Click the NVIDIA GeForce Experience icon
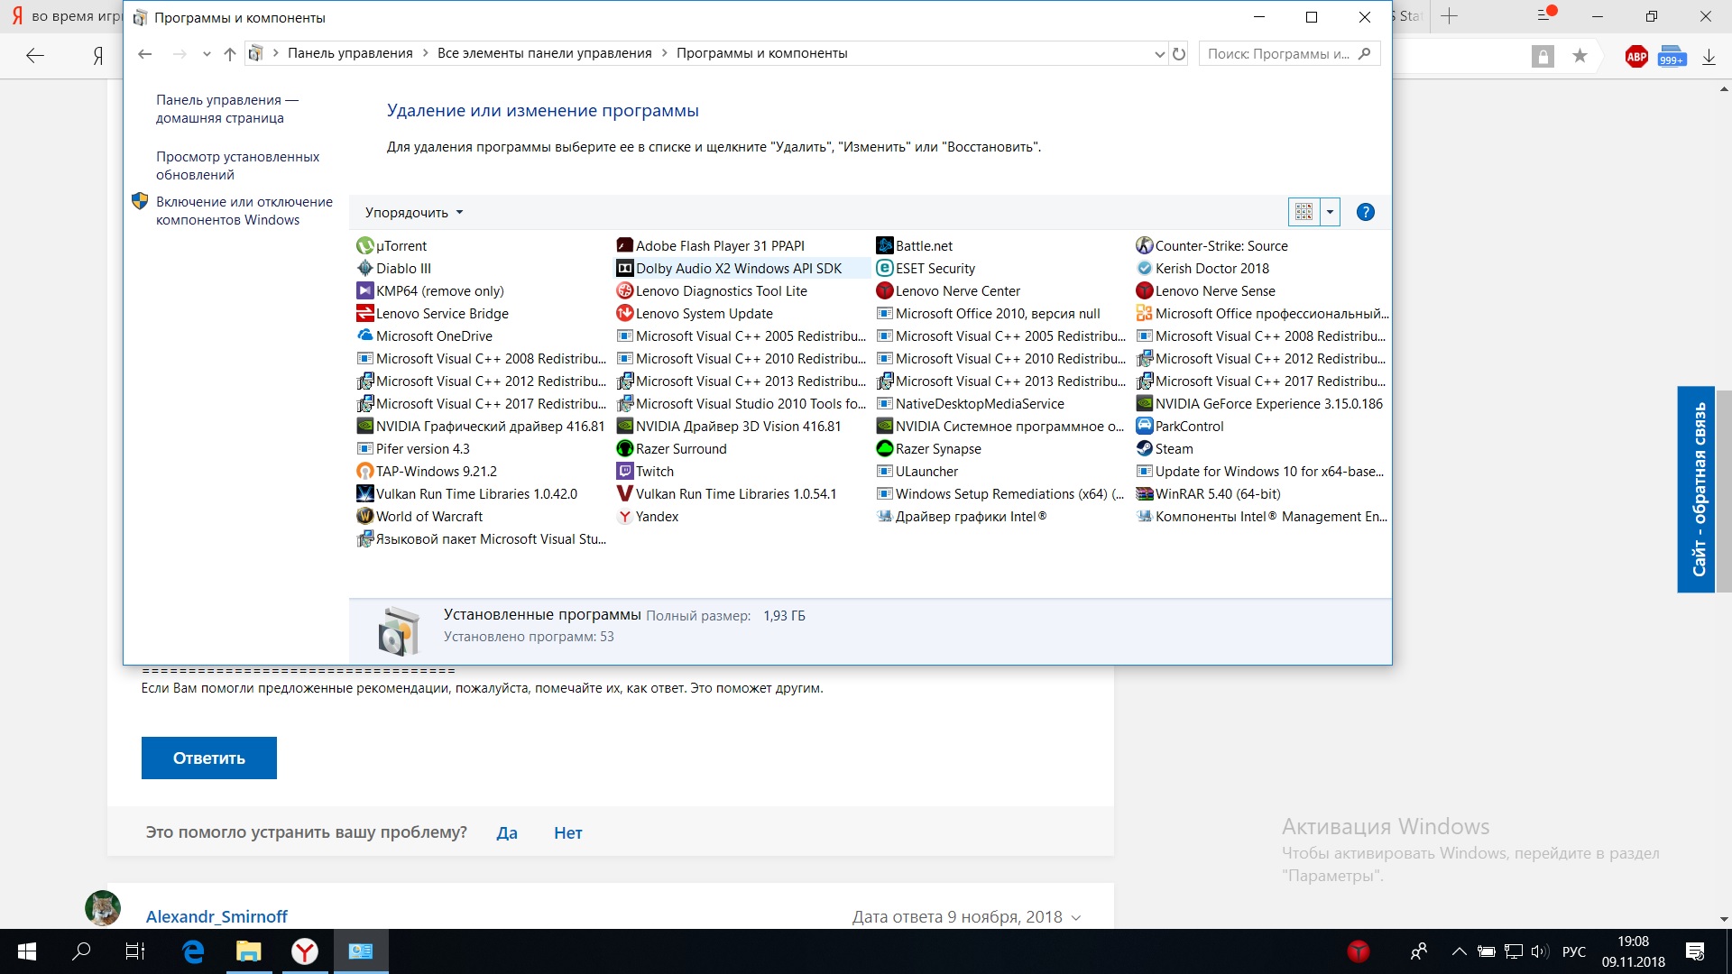 click(1145, 403)
